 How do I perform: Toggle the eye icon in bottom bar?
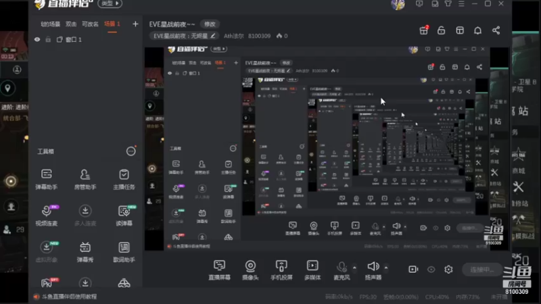pos(431,270)
